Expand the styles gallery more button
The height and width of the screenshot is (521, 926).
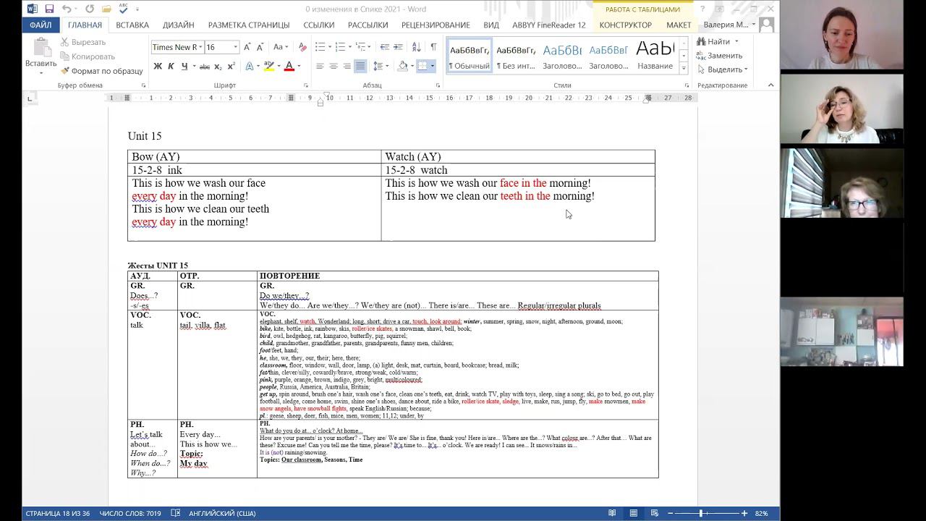[x=684, y=68]
